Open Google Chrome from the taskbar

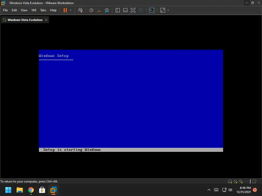click(31, 190)
